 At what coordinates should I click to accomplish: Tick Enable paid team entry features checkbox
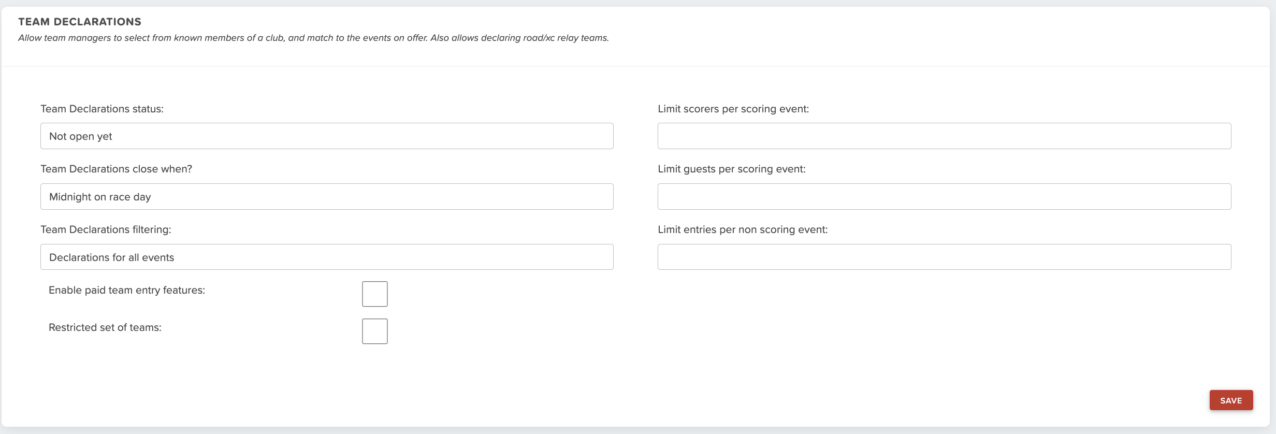[375, 294]
